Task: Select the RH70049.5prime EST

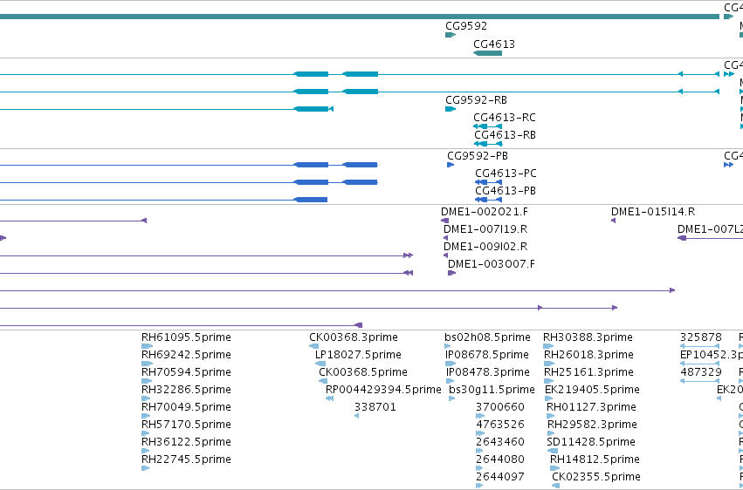Action: pos(146,416)
